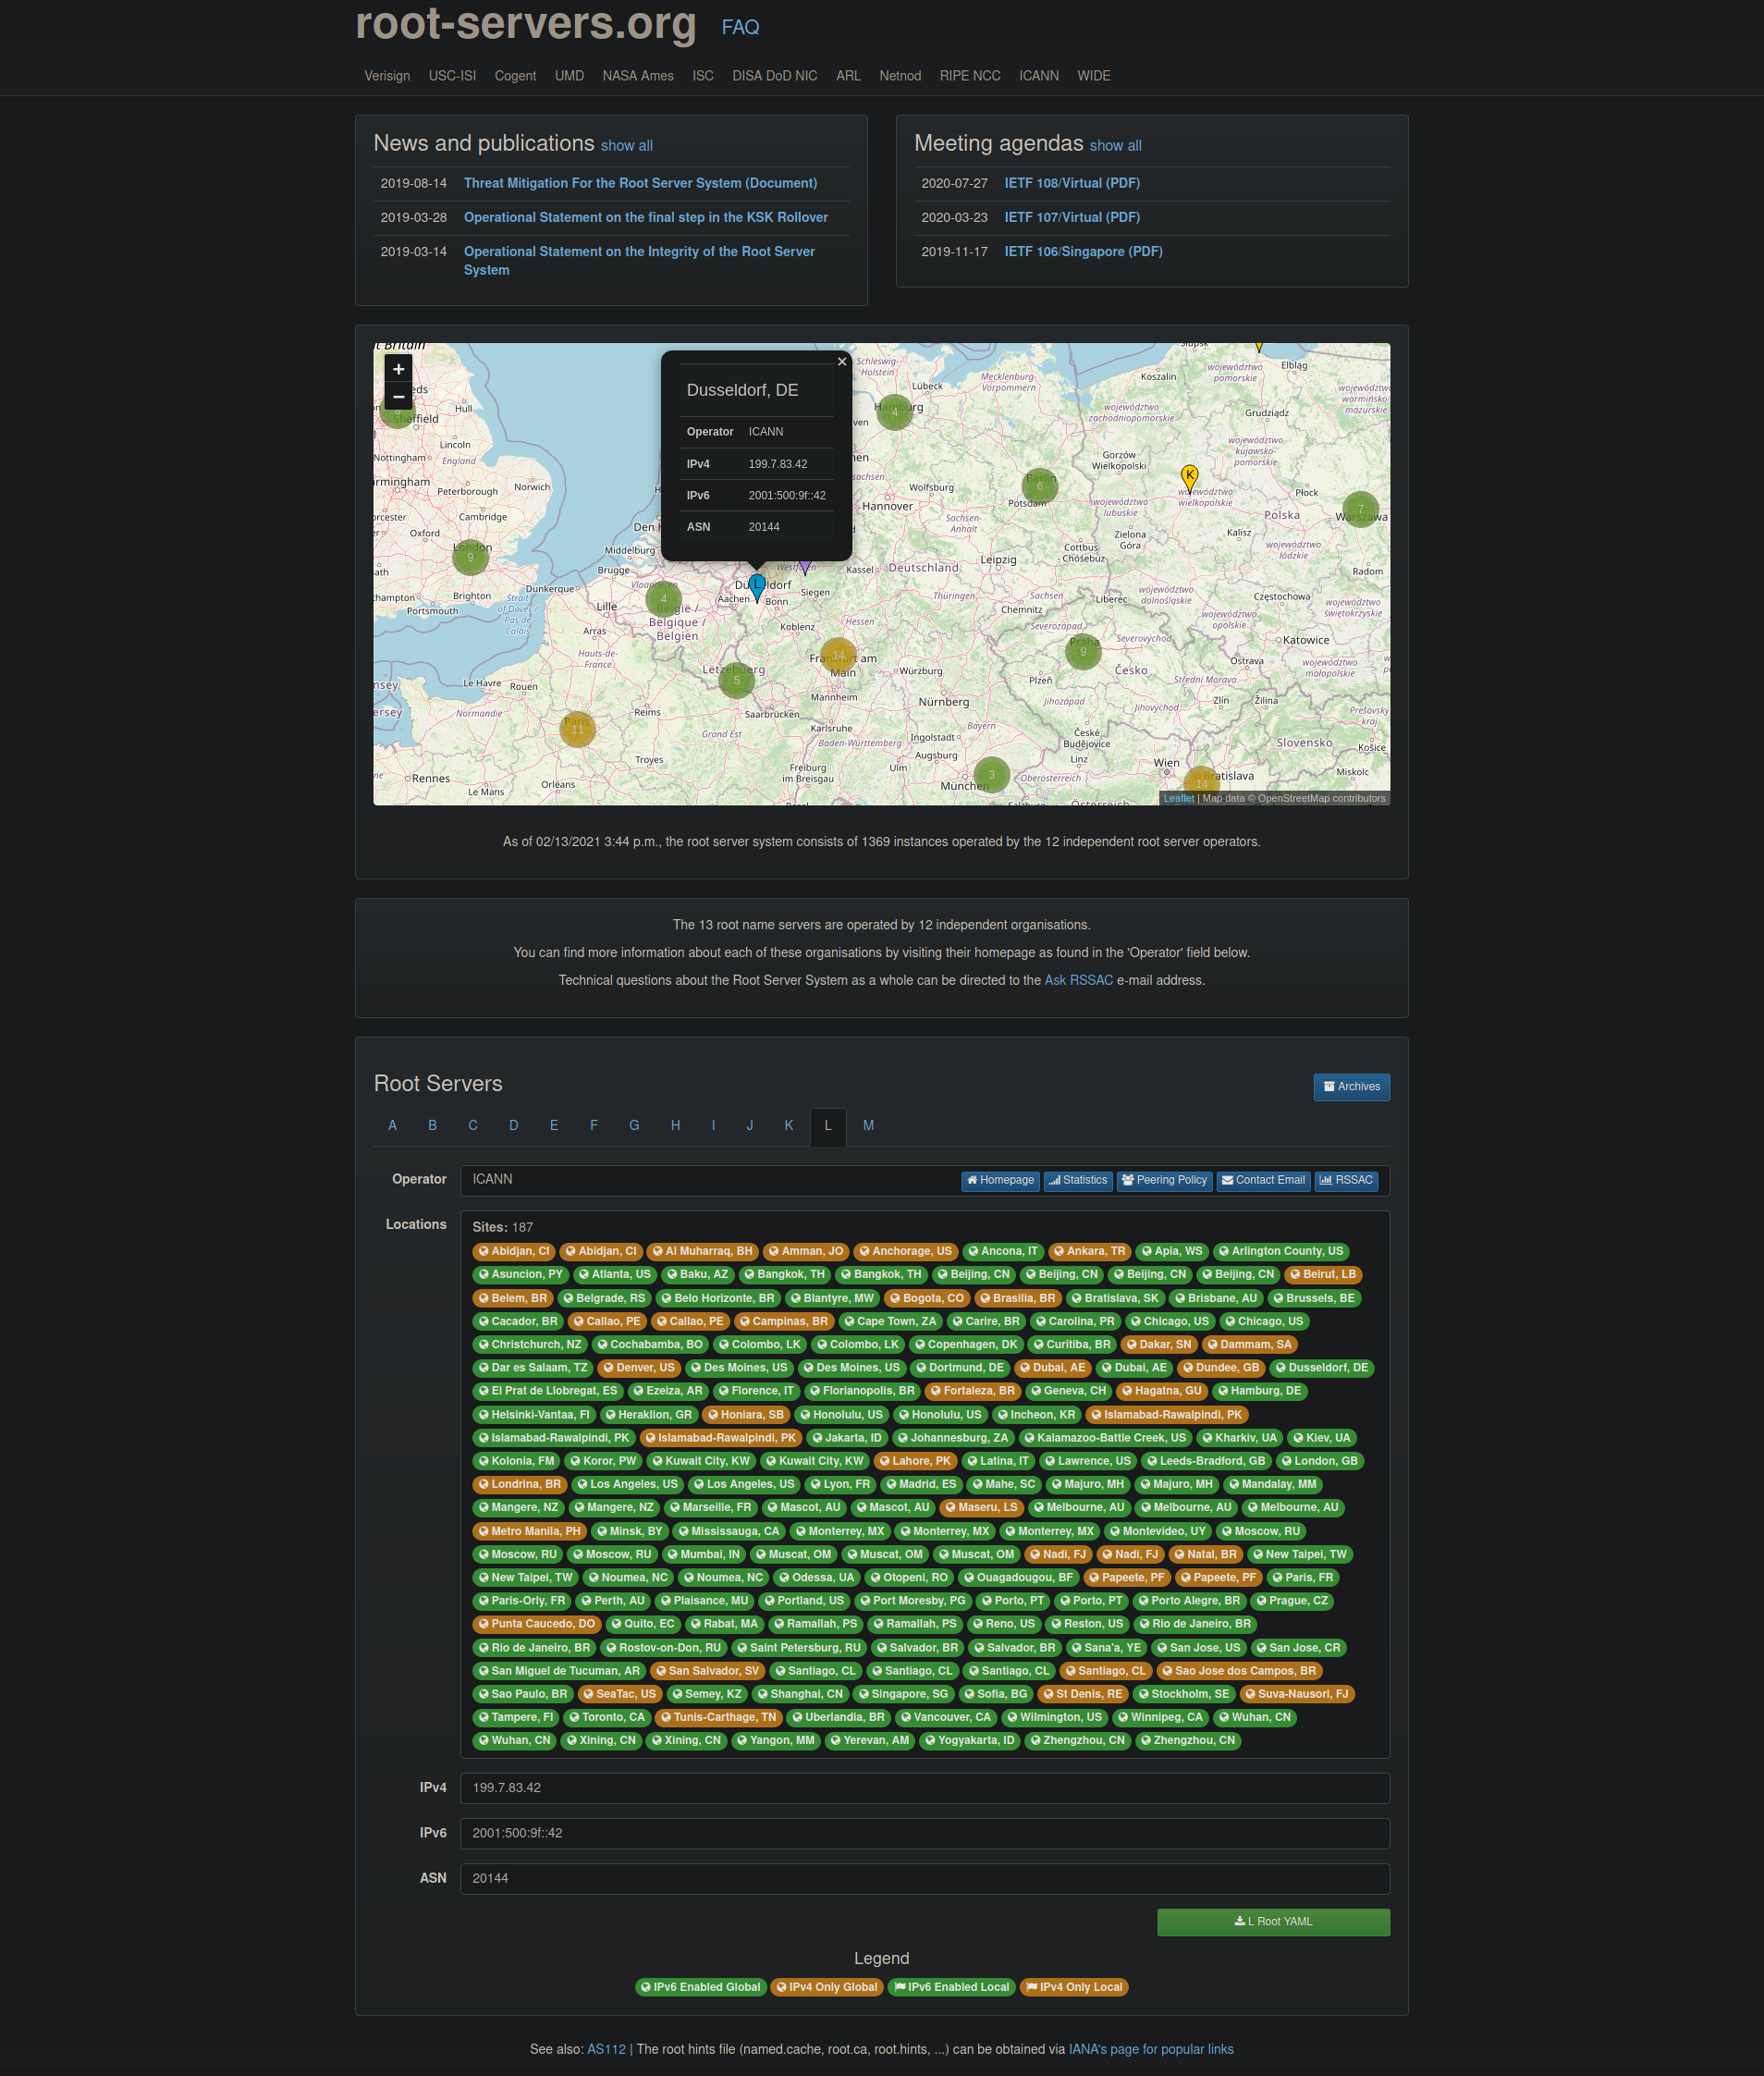Image resolution: width=1764 pixels, height=2076 pixels.
Task: Click the yellow K map marker
Action: coord(1189,476)
